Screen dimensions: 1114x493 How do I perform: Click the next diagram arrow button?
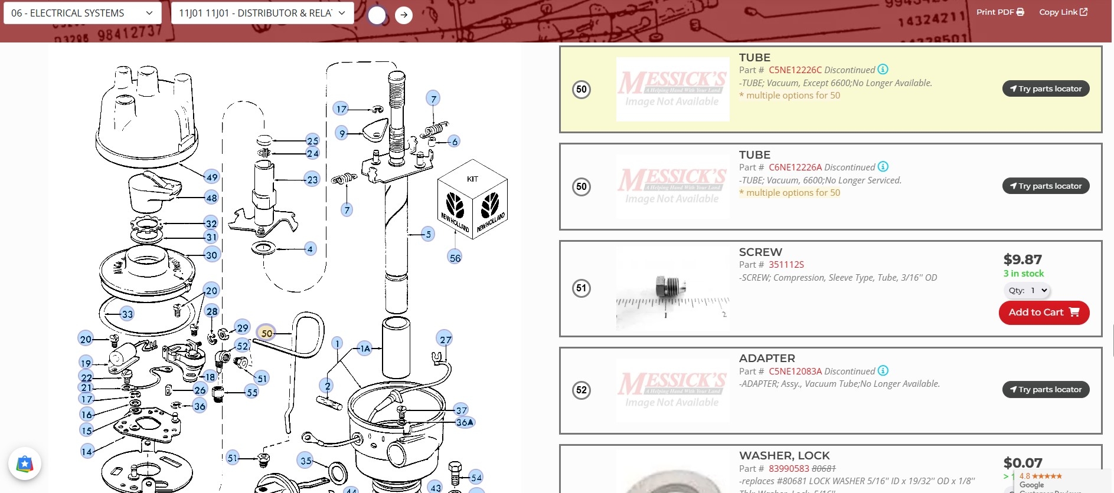pos(404,15)
